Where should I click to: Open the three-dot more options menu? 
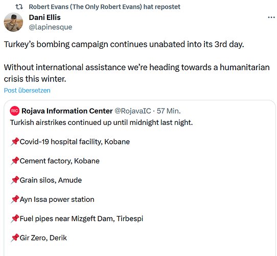[271, 17]
